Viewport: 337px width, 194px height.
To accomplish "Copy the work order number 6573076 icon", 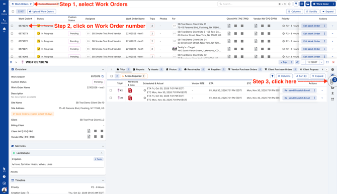I will (103, 76).
